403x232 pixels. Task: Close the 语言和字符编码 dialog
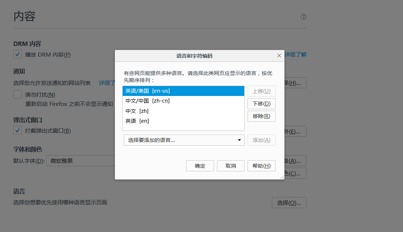279,56
